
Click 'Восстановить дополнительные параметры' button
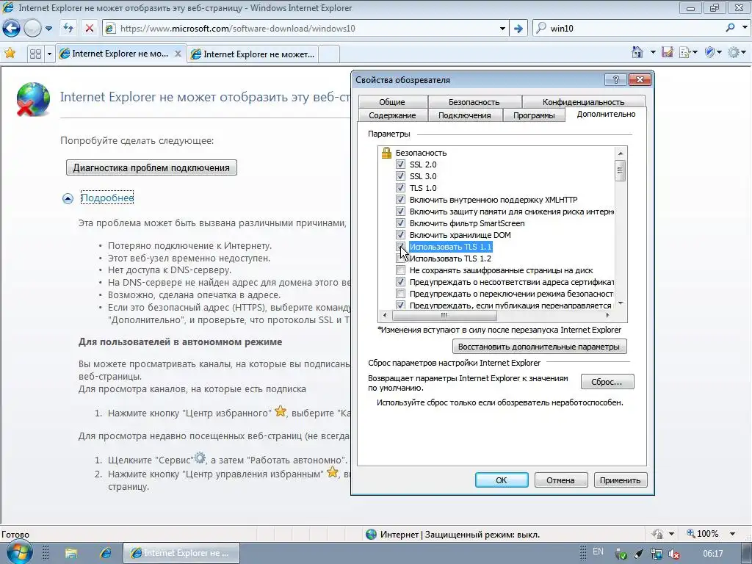(x=539, y=347)
